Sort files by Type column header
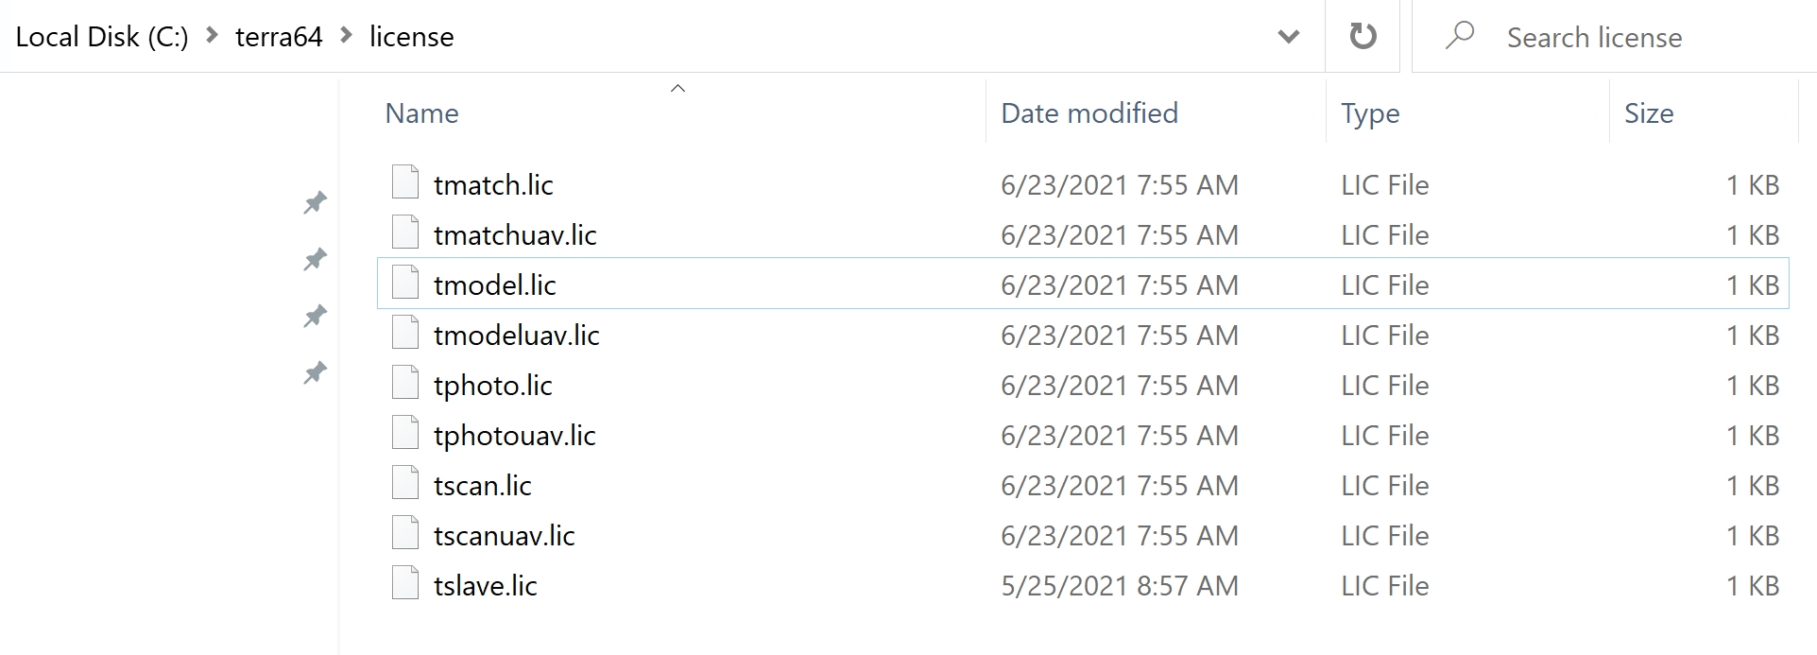Screen dimensions: 1817x655 [1370, 113]
